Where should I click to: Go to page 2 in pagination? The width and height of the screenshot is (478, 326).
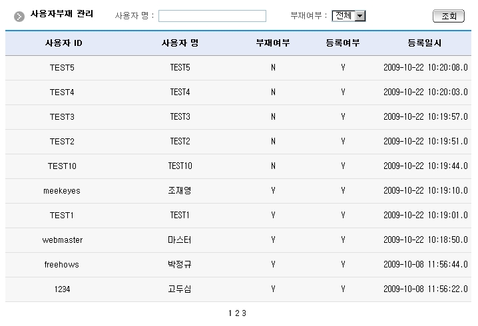[237, 313]
